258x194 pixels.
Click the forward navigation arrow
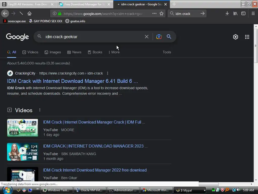click(13, 14)
